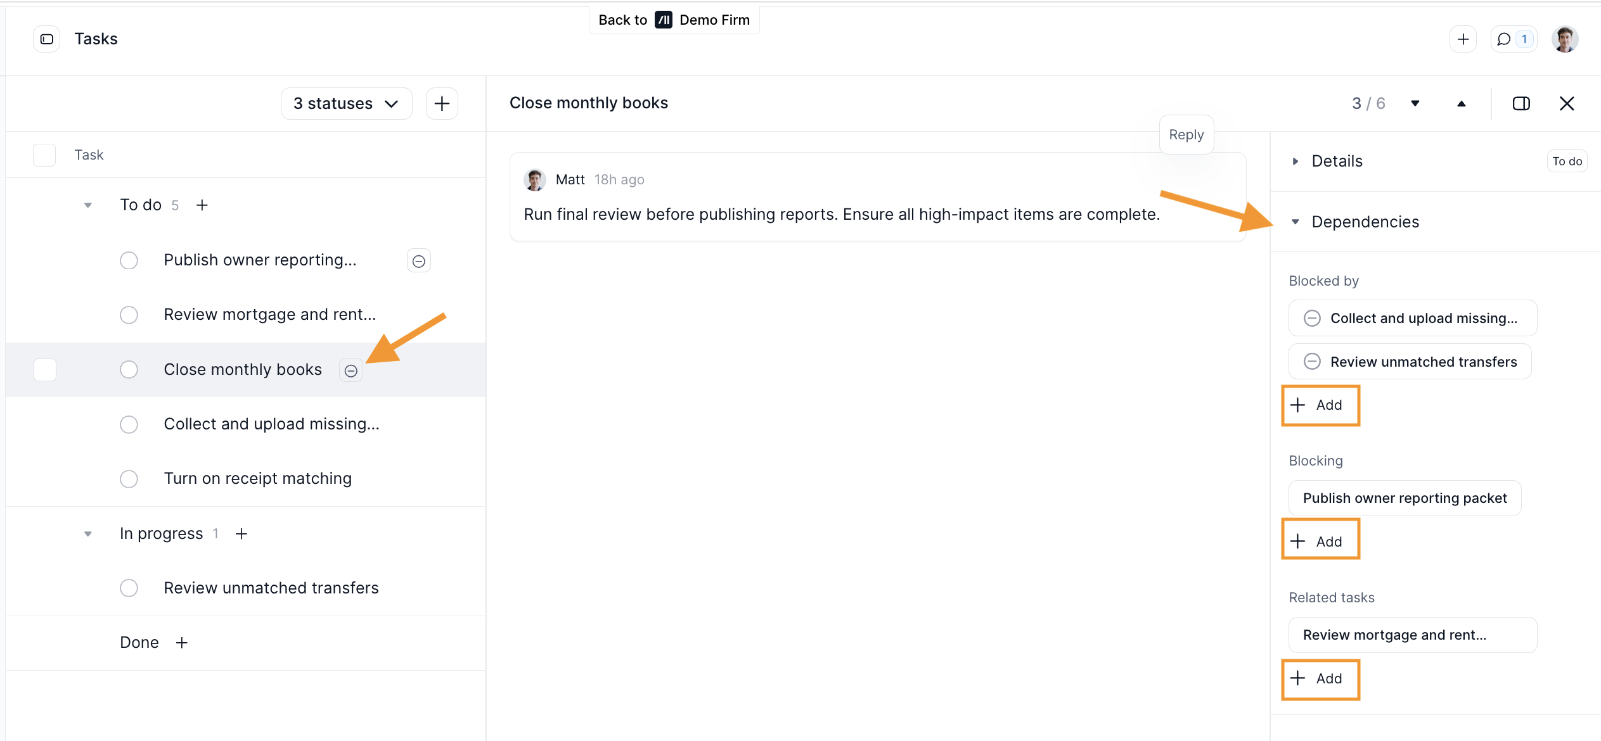Select the Task column header checkbox
The height and width of the screenshot is (741, 1601).
coord(44,155)
